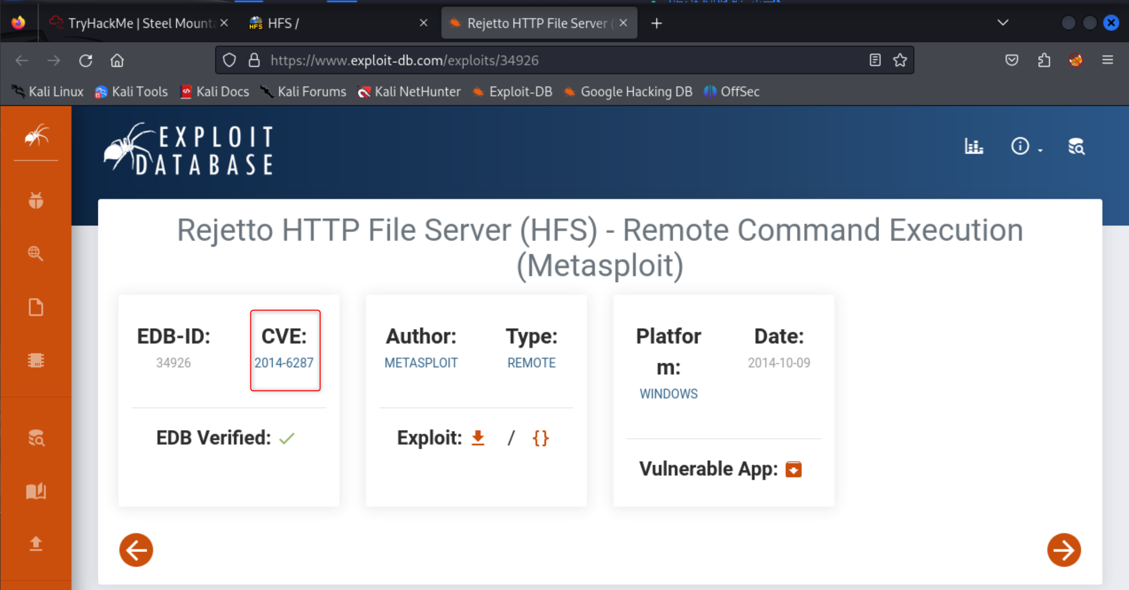1129x590 pixels.
Task: Download the Vulnerable App archive icon
Action: tap(793, 469)
